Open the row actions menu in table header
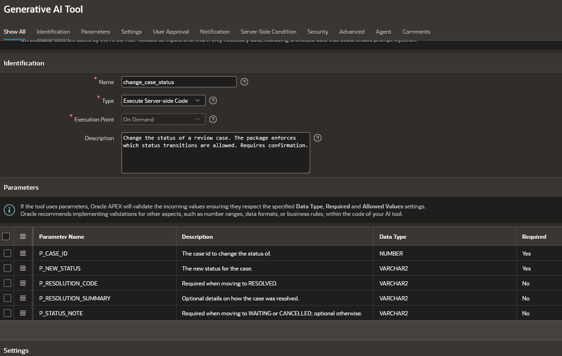Viewport: 562px width, 356px height. (23, 236)
